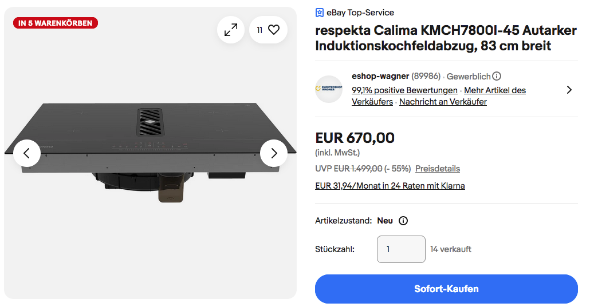Expand seller details chevron arrow
Screen dimensions: 590x307
(x=569, y=90)
